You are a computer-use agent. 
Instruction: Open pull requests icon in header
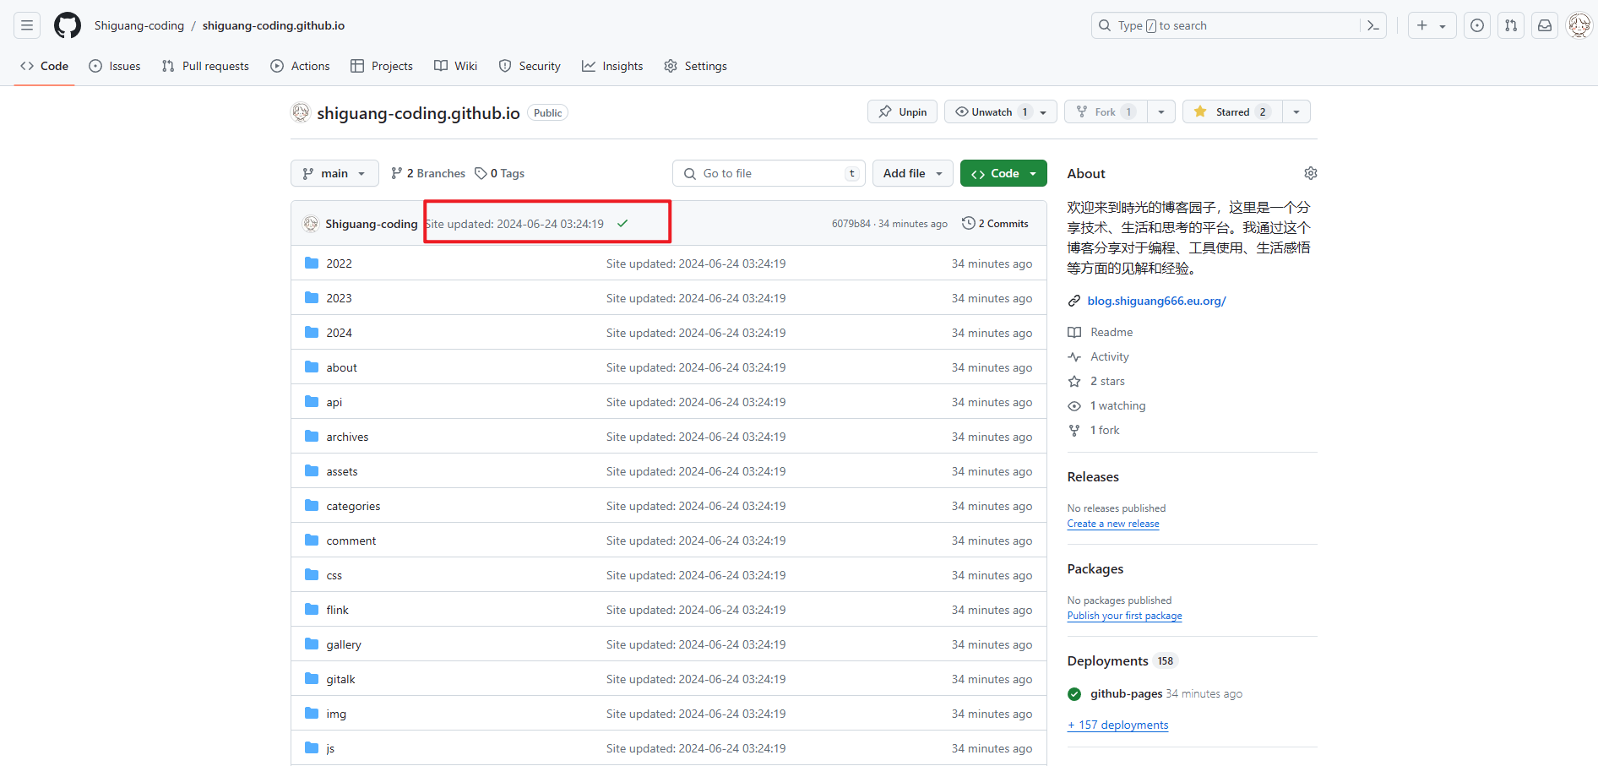click(x=1511, y=25)
